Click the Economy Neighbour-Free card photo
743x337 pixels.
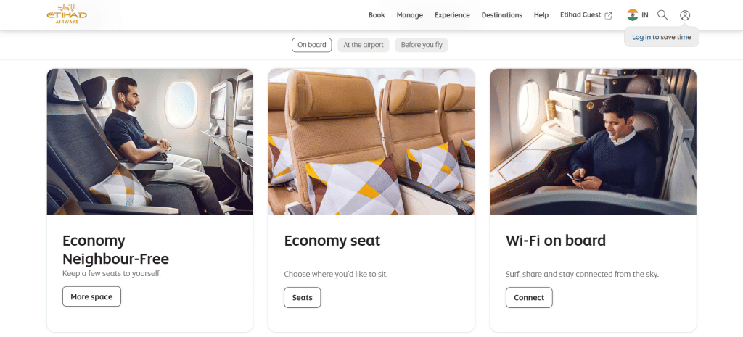coord(149,142)
